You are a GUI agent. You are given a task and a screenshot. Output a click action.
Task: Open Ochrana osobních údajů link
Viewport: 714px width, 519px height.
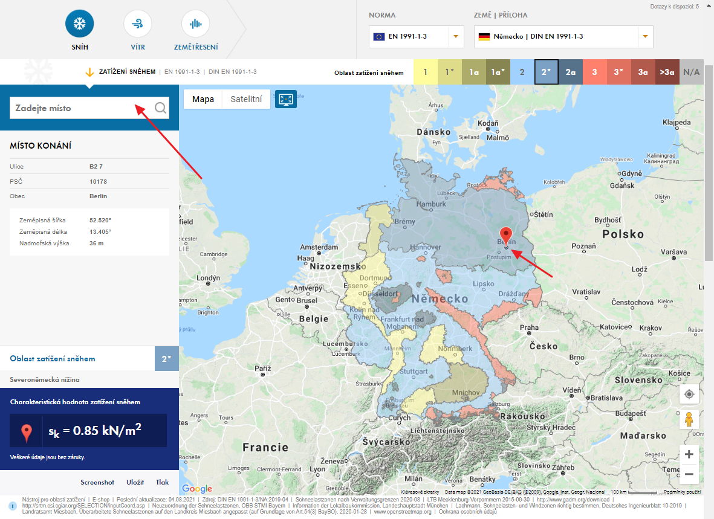click(468, 512)
